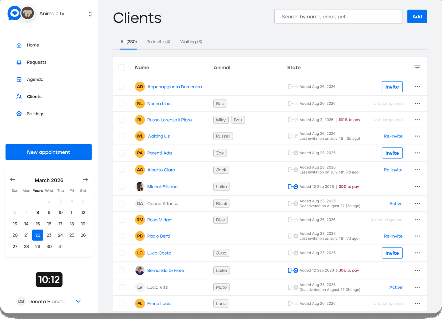This screenshot has width=442, height=319.
Task: Click Bernando Di Fiore's profile photo
Action: click(140, 271)
